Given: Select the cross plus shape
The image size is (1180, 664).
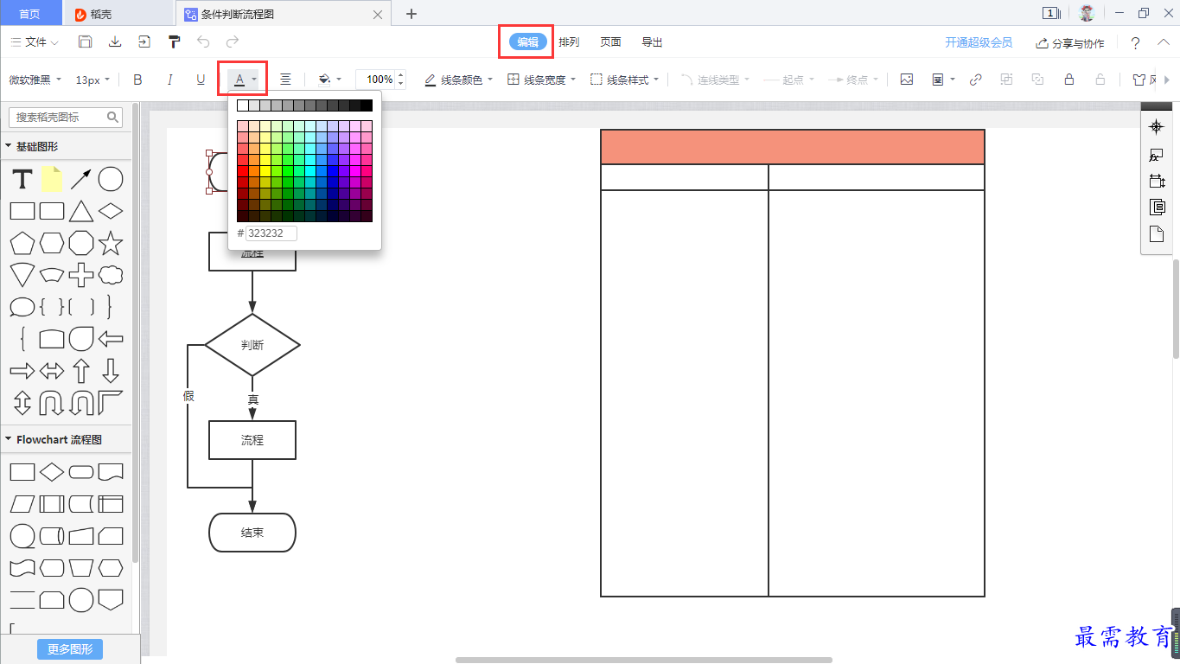Looking at the screenshot, I should point(81,276).
